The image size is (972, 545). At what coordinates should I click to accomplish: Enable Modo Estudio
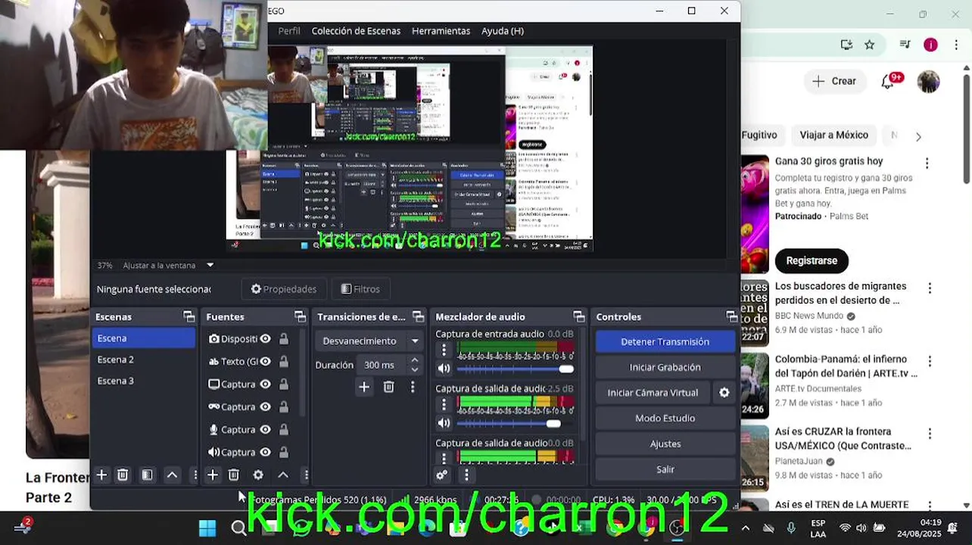665,418
